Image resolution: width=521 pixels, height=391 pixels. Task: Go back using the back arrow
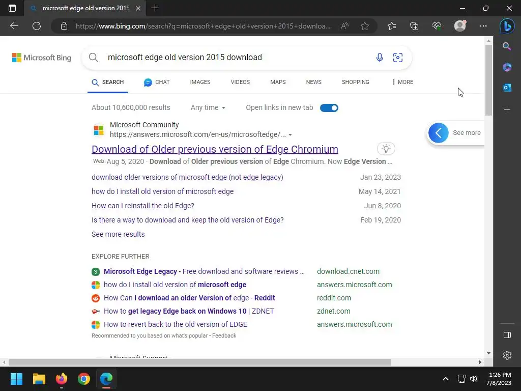14,26
